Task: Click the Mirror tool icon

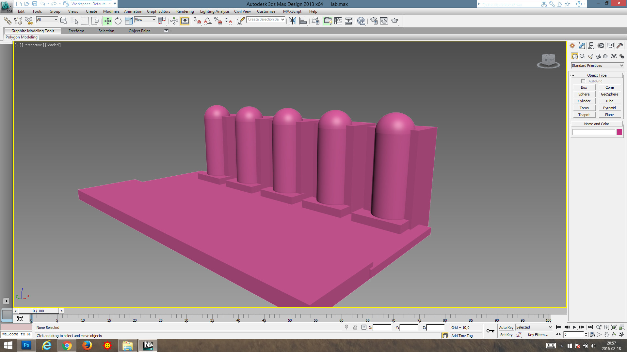Action: point(292,21)
